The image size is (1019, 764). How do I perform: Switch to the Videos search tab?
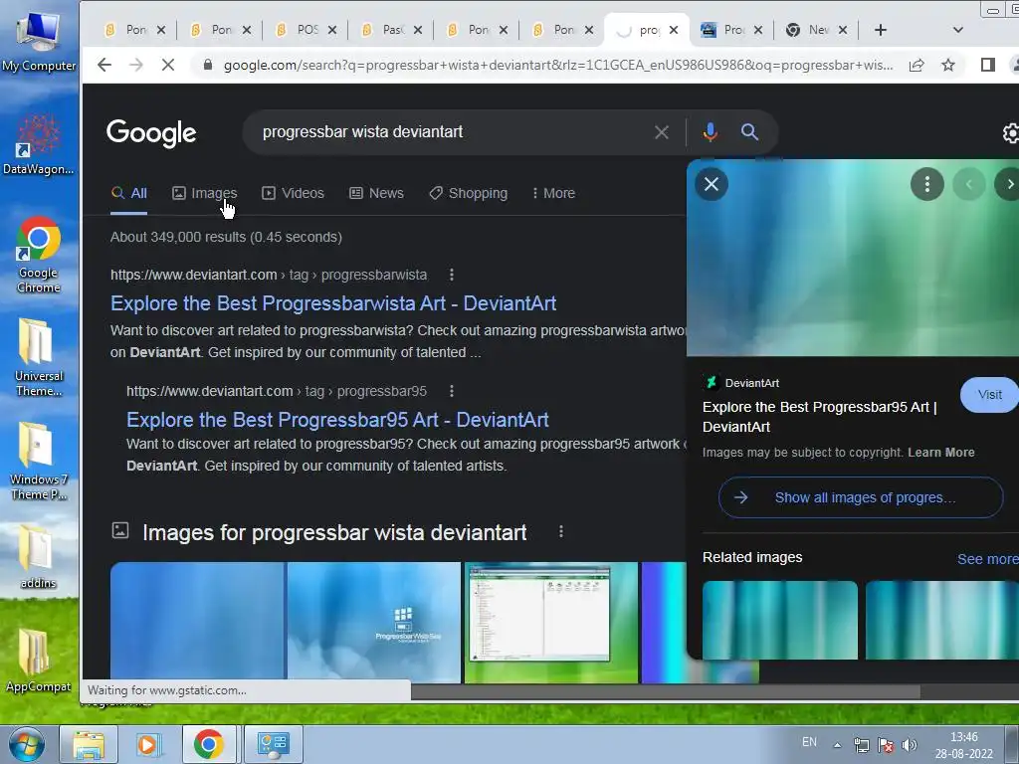pyautogui.click(x=293, y=193)
